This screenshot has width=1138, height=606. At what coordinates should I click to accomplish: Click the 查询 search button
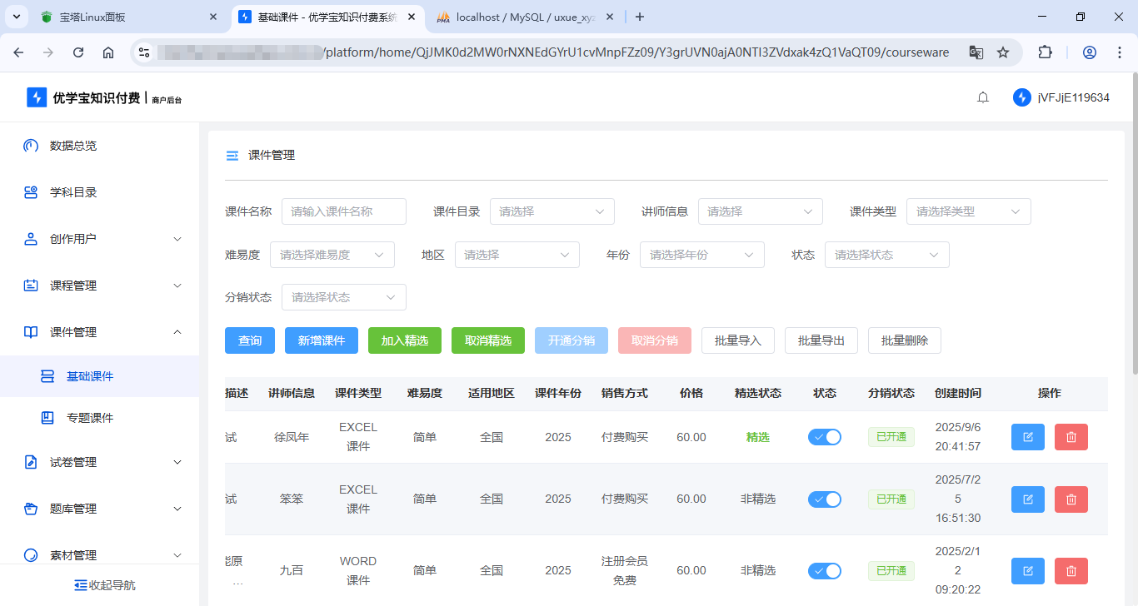point(249,340)
